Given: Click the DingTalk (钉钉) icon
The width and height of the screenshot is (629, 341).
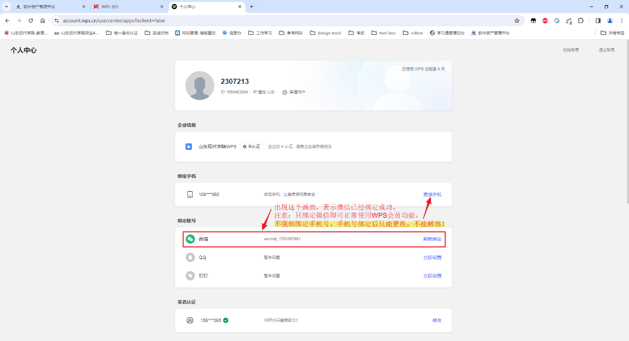Looking at the screenshot, I should pyautogui.click(x=190, y=275).
